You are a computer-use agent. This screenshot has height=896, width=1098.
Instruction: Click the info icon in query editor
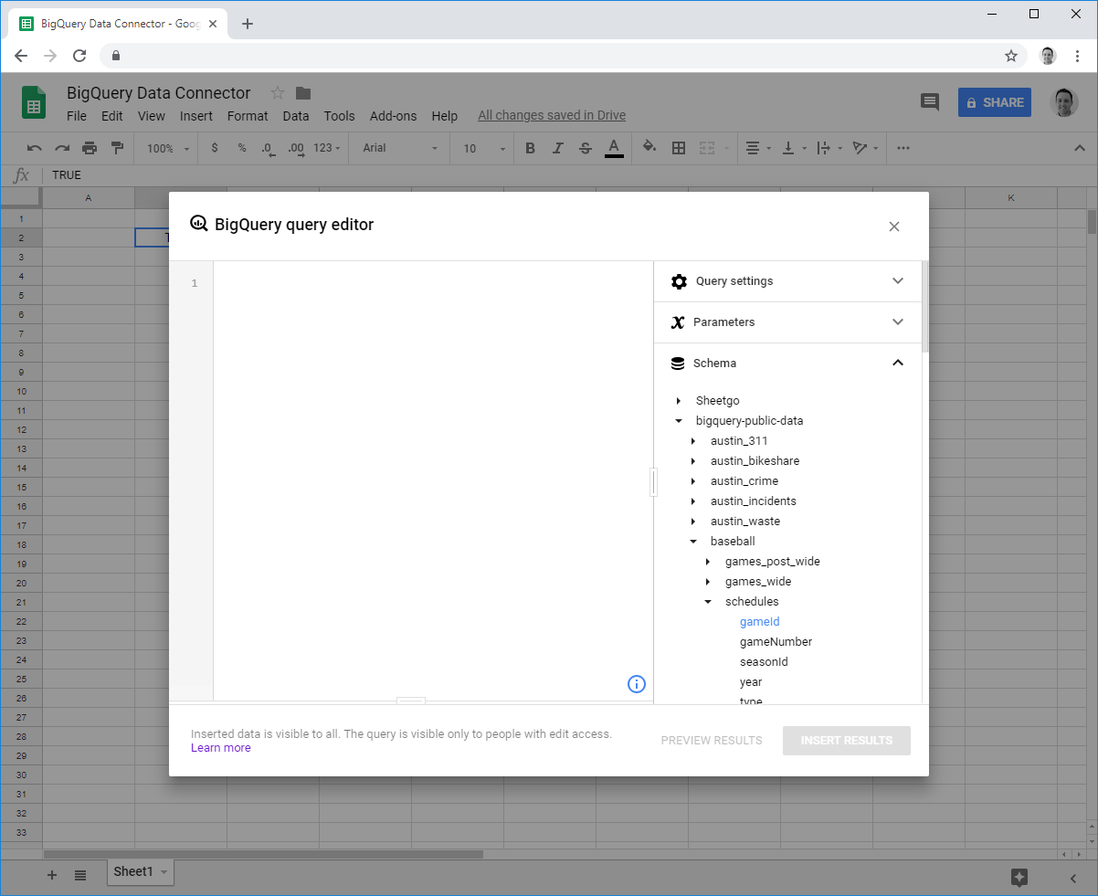click(x=637, y=684)
